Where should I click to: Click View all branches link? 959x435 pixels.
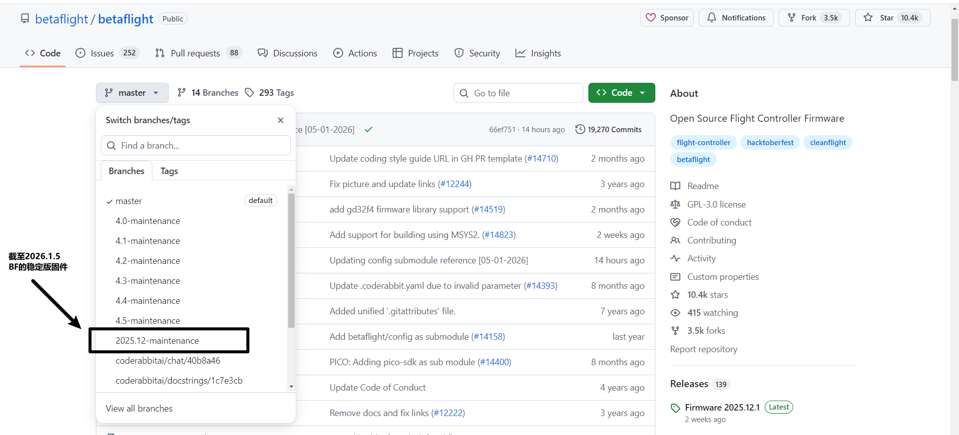pos(139,409)
